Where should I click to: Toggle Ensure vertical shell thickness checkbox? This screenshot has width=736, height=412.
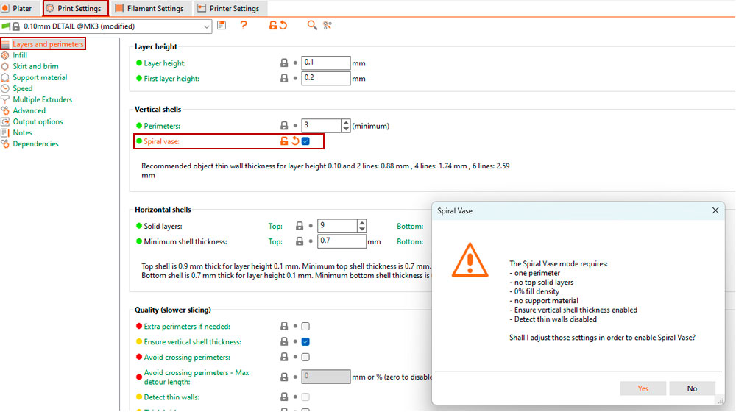(305, 342)
